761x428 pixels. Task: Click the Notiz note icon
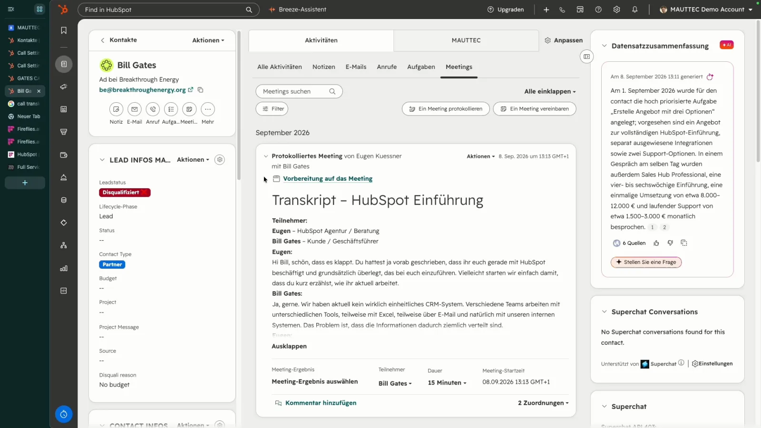pyautogui.click(x=116, y=109)
